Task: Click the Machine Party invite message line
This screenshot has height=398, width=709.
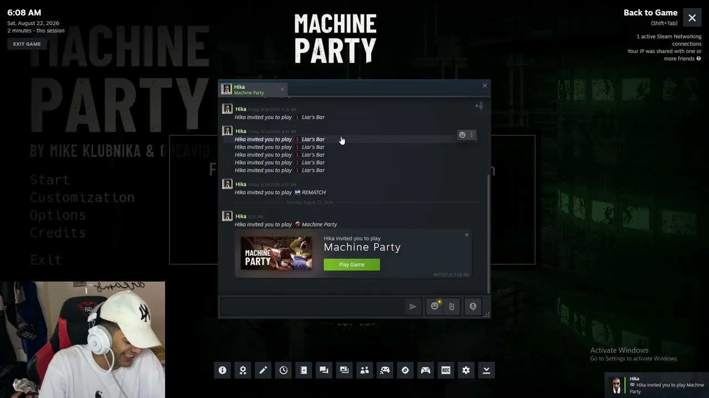Action: pos(286,224)
